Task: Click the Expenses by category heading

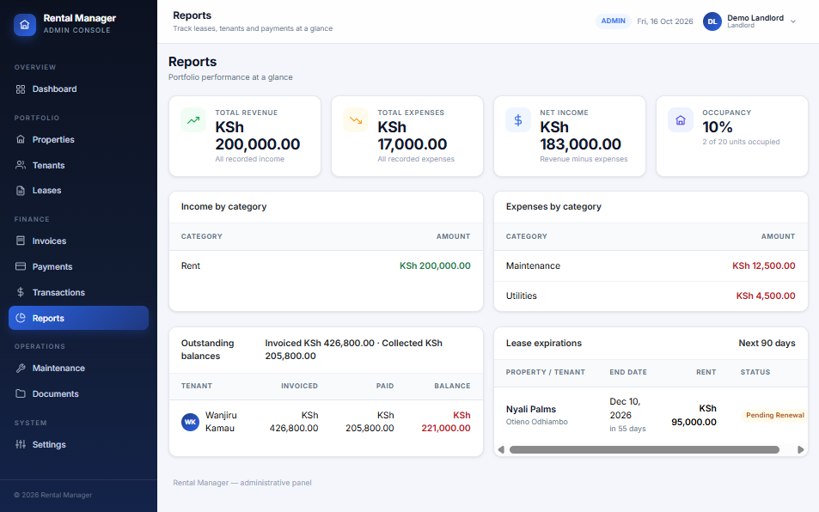Action: [x=553, y=207]
